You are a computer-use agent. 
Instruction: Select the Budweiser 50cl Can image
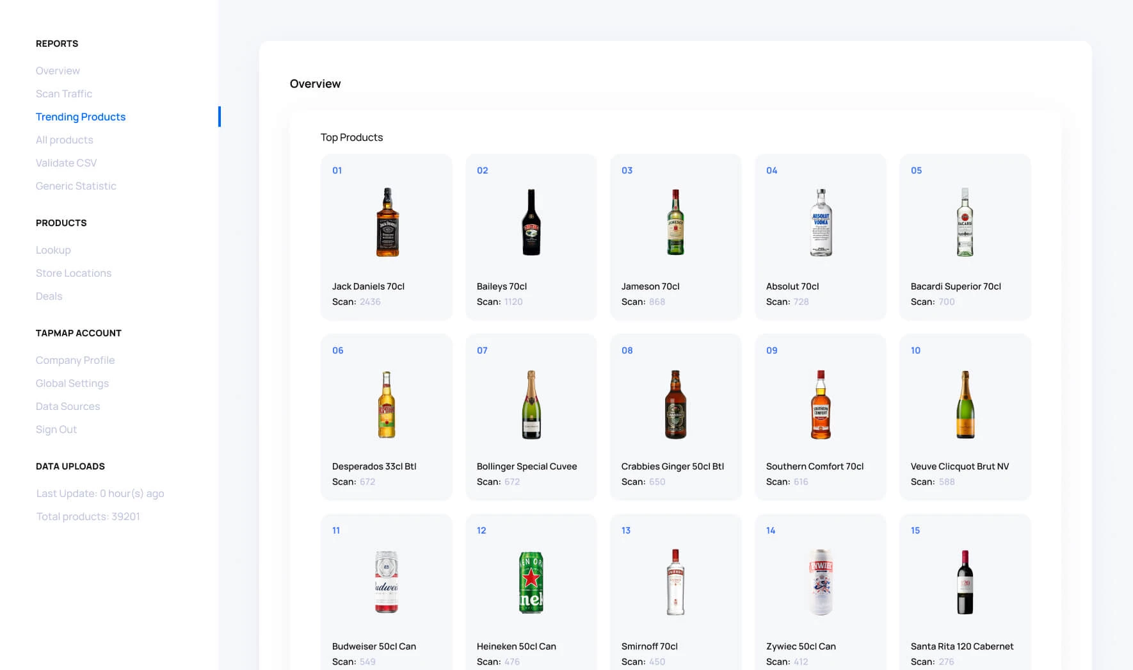(387, 582)
